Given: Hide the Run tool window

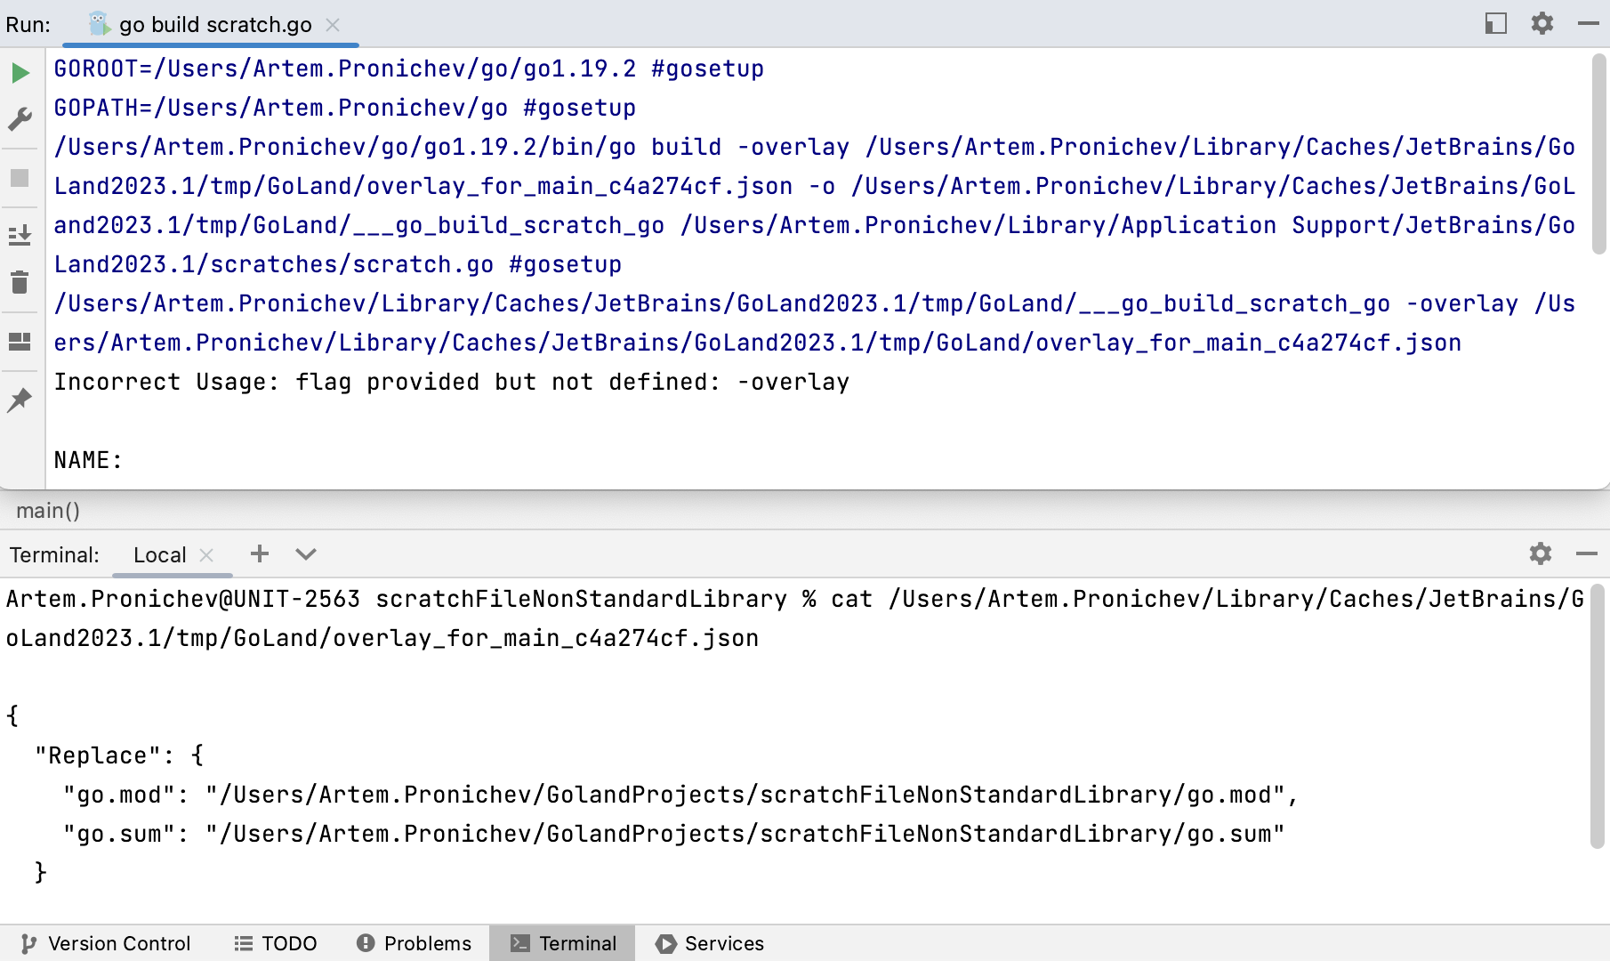Looking at the screenshot, I should tap(1589, 24).
